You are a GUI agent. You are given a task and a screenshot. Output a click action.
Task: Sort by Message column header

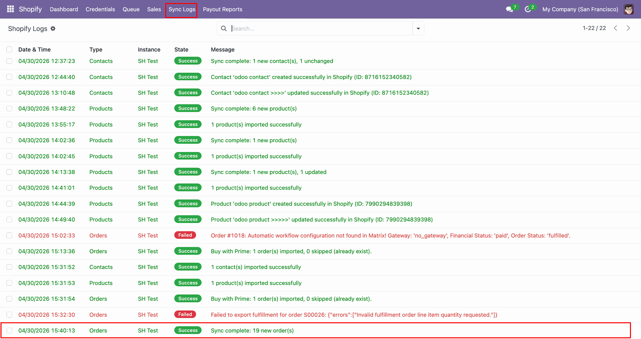tap(223, 49)
